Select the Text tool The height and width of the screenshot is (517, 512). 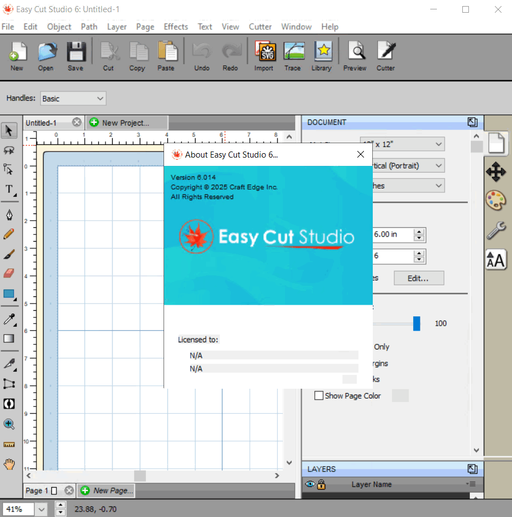coord(9,190)
